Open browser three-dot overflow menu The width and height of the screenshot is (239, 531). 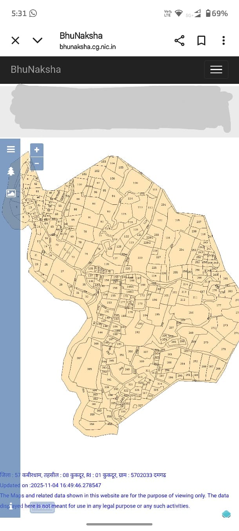tap(223, 40)
